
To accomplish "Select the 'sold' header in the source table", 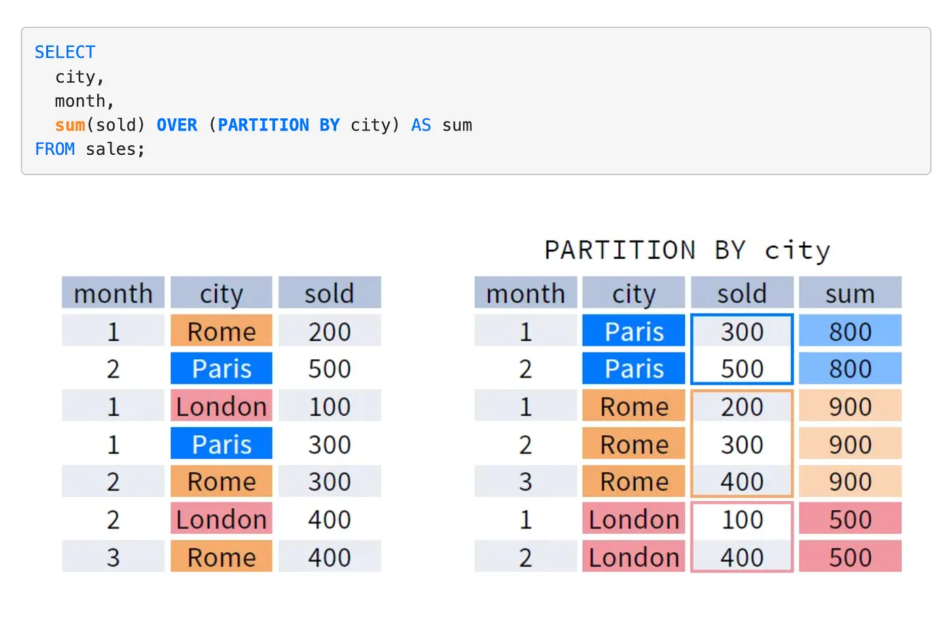I will (329, 293).
